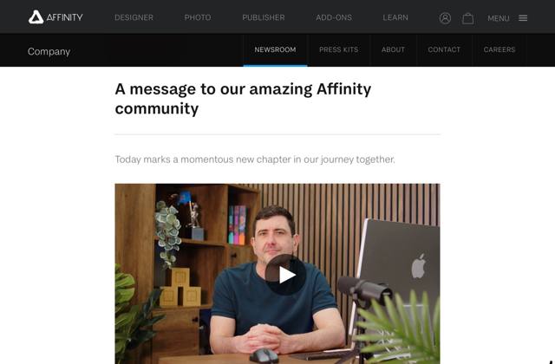555x364 pixels.
Task: Click the article headline about Affinity community
Action: 243,99
